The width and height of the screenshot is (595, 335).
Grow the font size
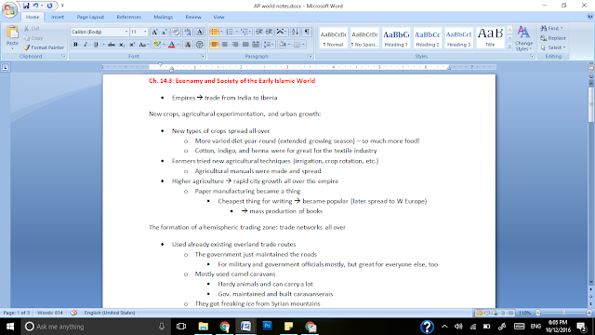point(154,32)
